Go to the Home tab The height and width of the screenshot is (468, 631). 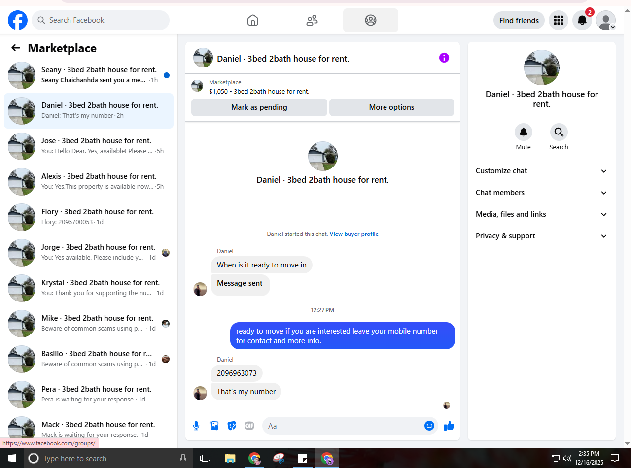pyautogui.click(x=253, y=20)
